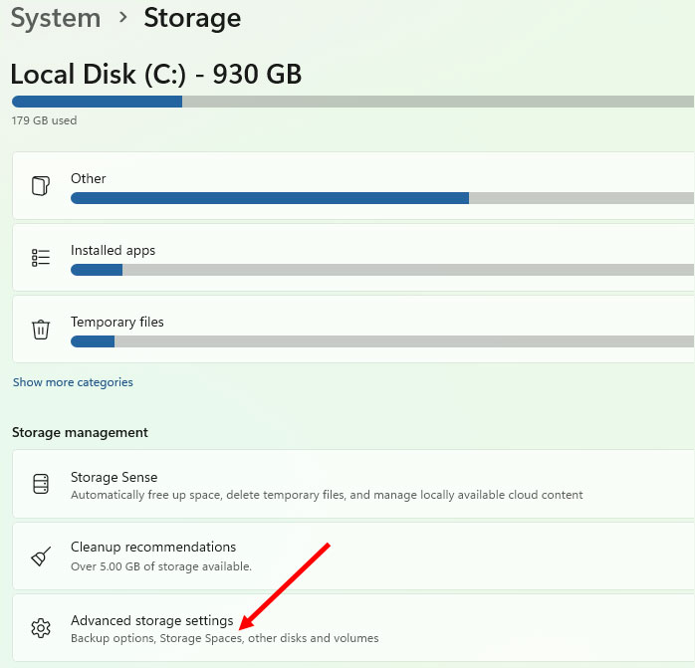Select the Temporary files label
Image resolution: width=695 pixels, height=668 pixels.
[116, 322]
